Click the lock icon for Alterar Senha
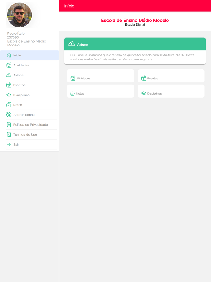The width and height of the screenshot is (211, 282). (x=9, y=115)
